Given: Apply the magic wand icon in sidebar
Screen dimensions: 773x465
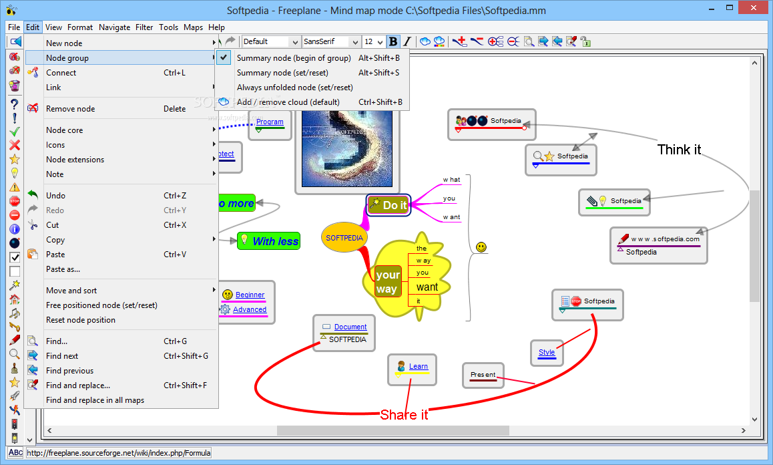Looking at the screenshot, I should (15, 285).
